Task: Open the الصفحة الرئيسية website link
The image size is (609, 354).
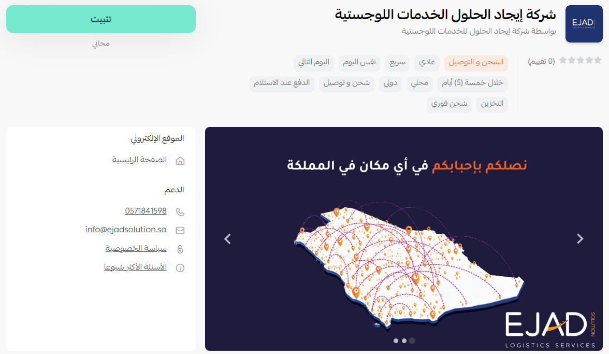Action: [139, 160]
